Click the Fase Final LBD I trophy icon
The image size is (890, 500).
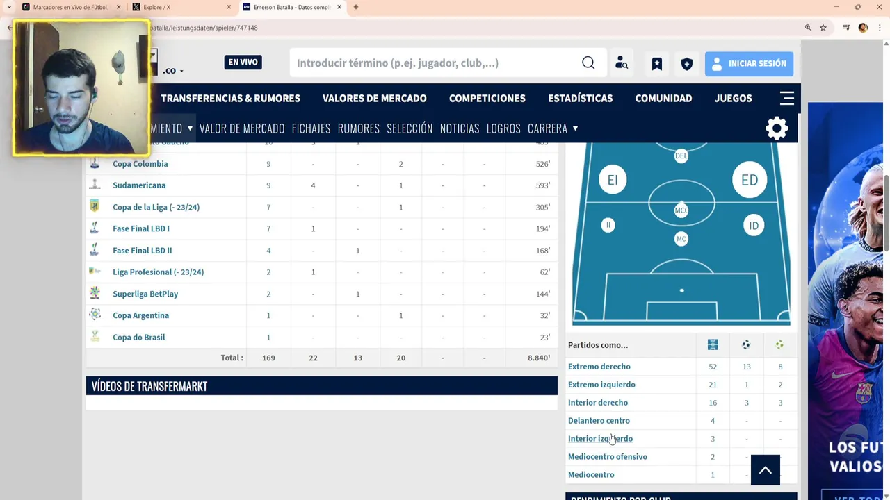(x=95, y=228)
